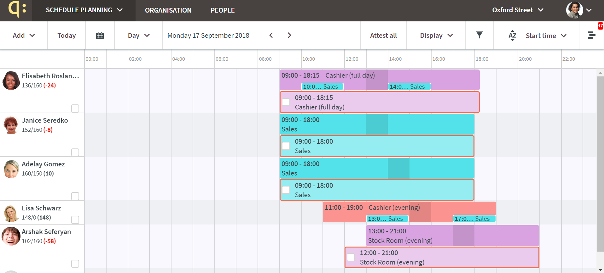The image size is (604, 273).
Task: Open the Schedule Planning dropdown
Action: point(84,10)
